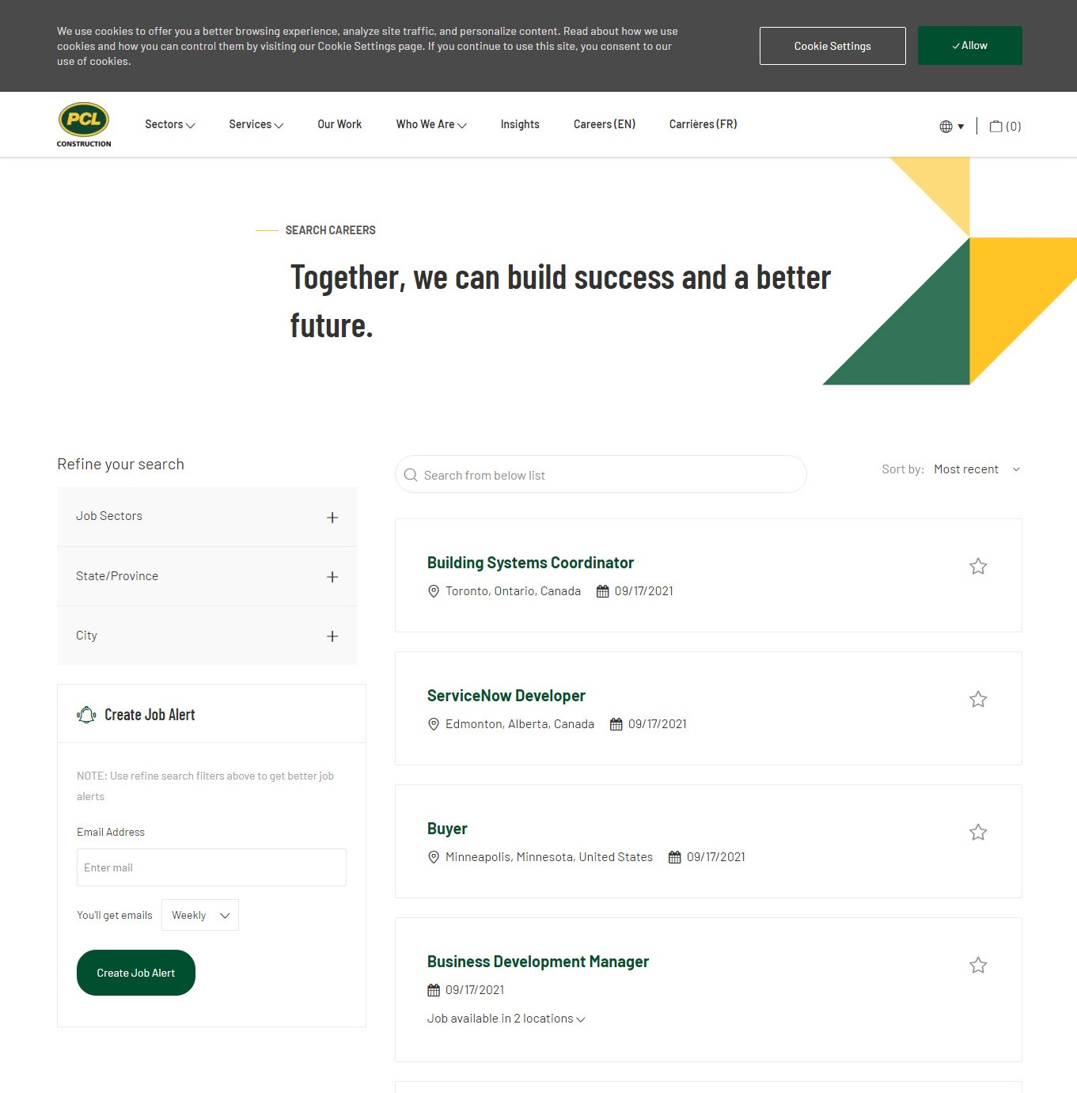Viewport: 1077px width, 1093px height.
Task: Click the magnifier icon in search box
Action: pos(411,475)
